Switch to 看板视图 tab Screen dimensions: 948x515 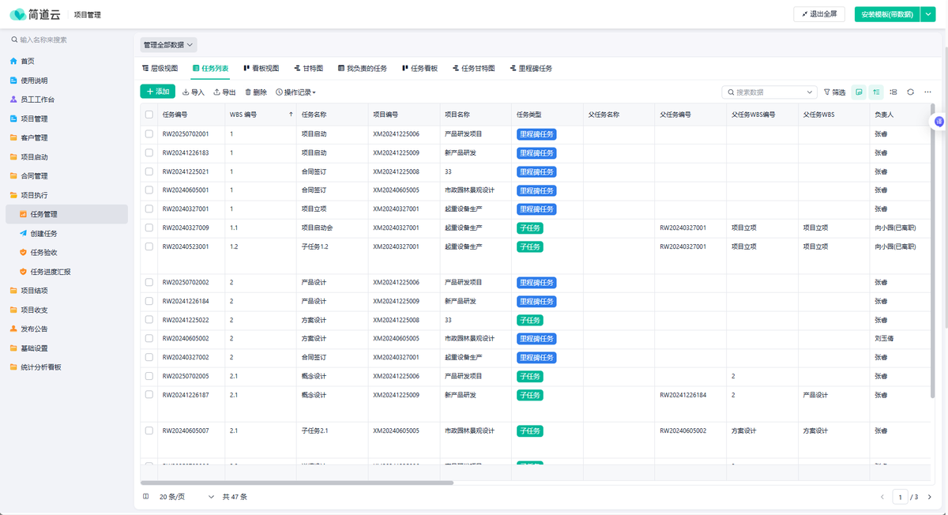pos(261,69)
